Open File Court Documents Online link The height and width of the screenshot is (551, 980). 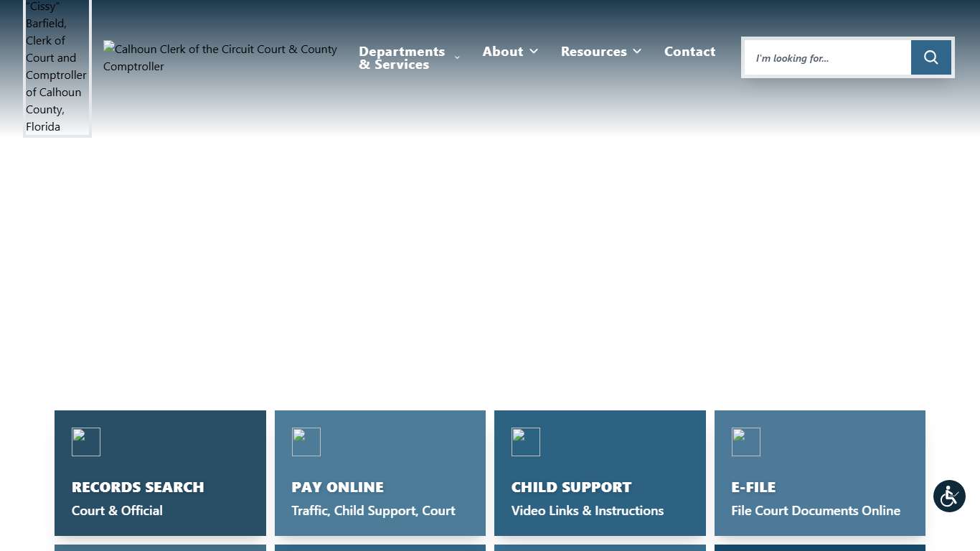click(x=815, y=511)
